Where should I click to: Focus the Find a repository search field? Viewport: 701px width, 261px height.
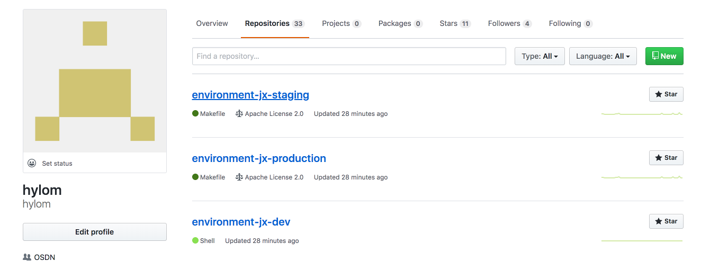coord(349,56)
